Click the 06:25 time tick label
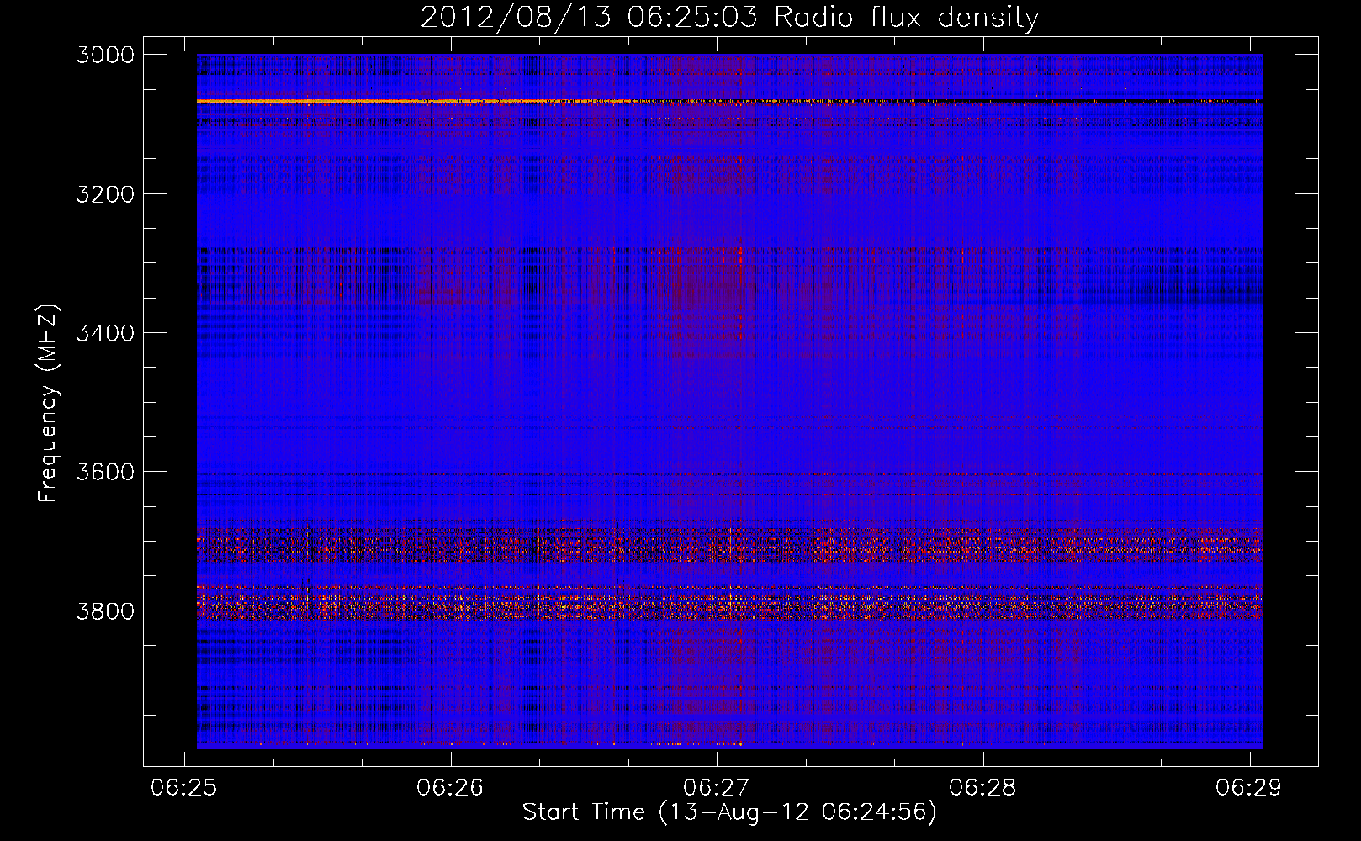1361x841 pixels. [x=184, y=787]
